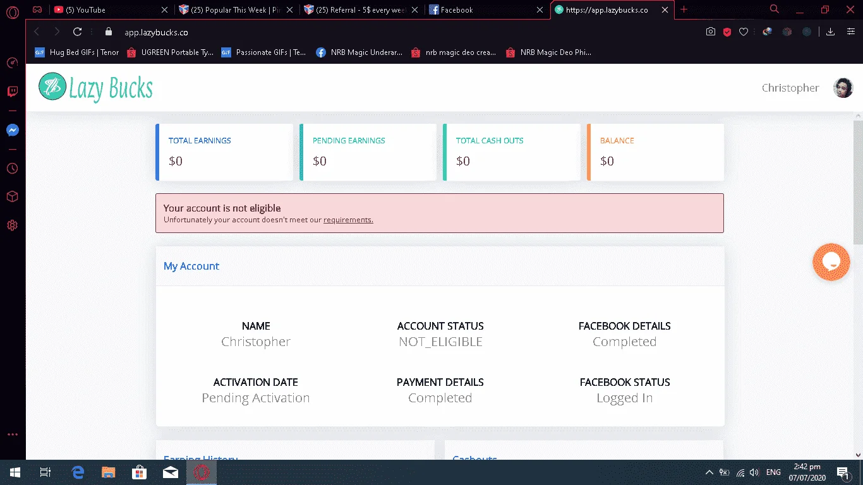The image size is (863, 485).
Task: Click the Lazy Bucks logo
Action: click(x=96, y=88)
